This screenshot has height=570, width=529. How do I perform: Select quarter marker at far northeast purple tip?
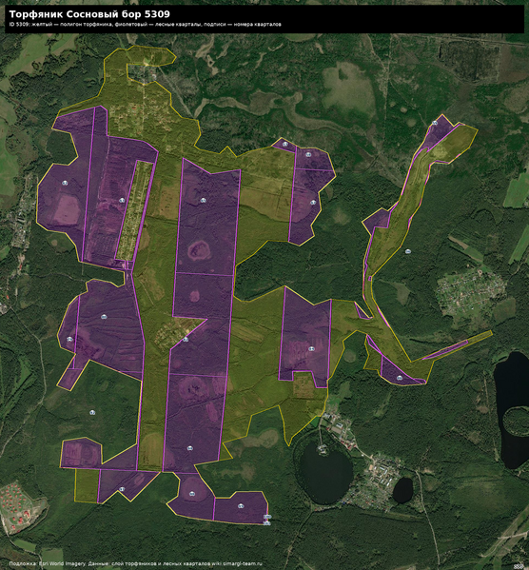coord(435,123)
